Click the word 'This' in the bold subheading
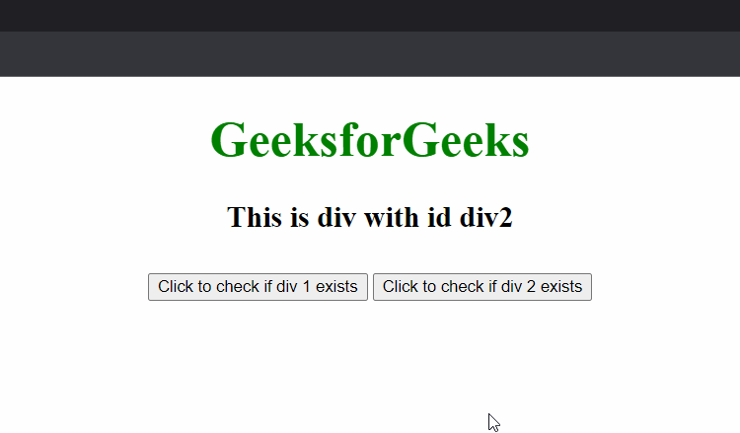This screenshot has height=433, width=740. (255, 217)
